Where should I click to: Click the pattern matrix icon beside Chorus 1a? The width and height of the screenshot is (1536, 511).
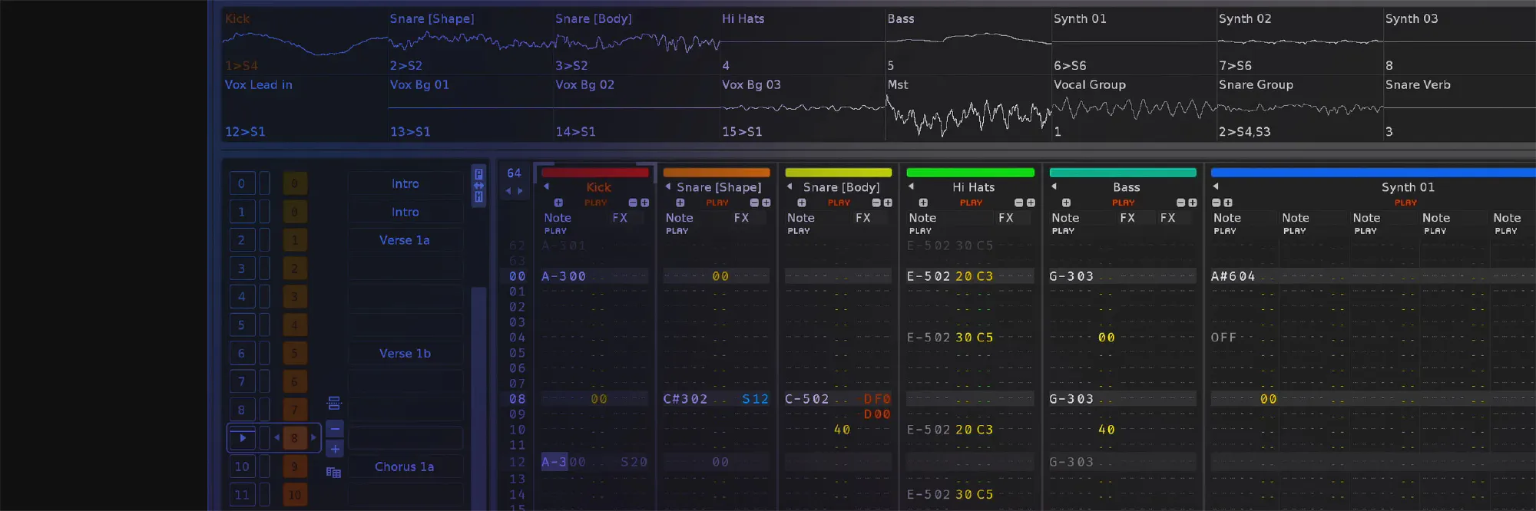pyautogui.click(x=333, y=472)
